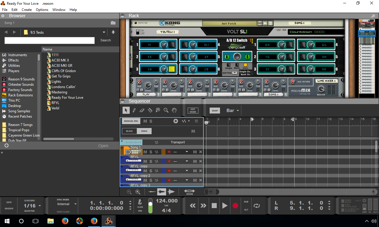Open the File menu
Image resolution: width=379 pixels, height=227 pixels.
click(5, 10)
